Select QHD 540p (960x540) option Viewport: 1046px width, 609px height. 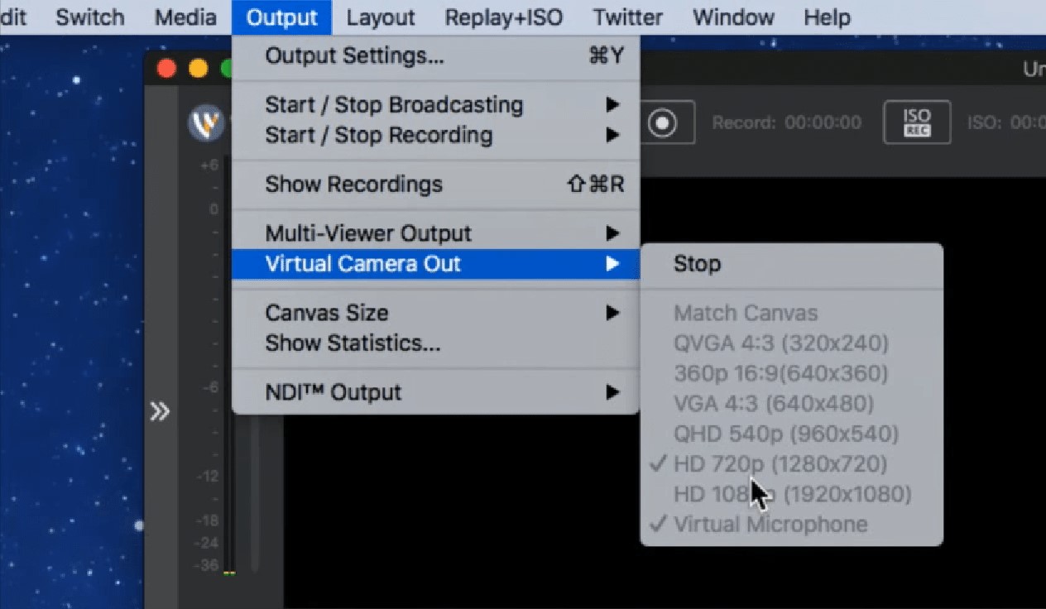click(x=792, y=434)
